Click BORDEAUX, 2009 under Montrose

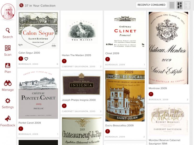[159, 100]
